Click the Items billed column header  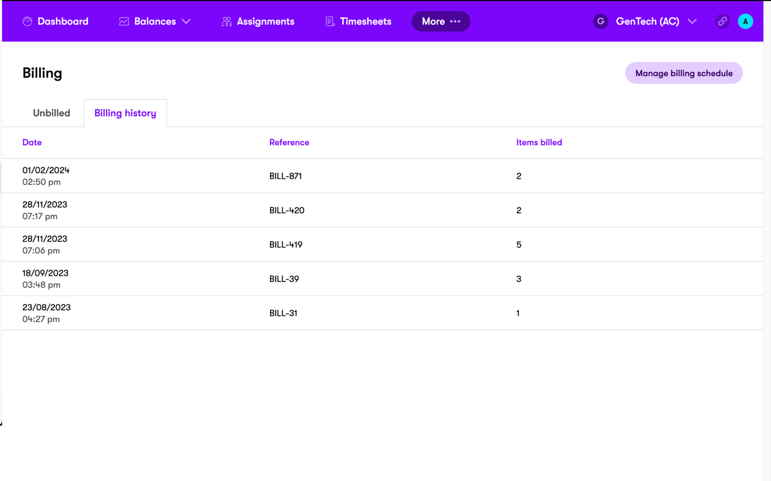(x=538, y=142)
